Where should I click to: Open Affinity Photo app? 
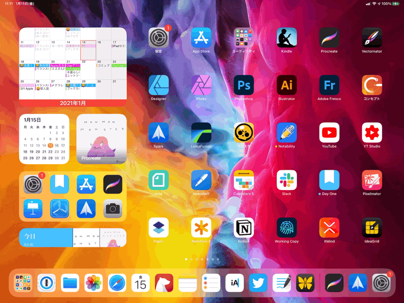201,85
